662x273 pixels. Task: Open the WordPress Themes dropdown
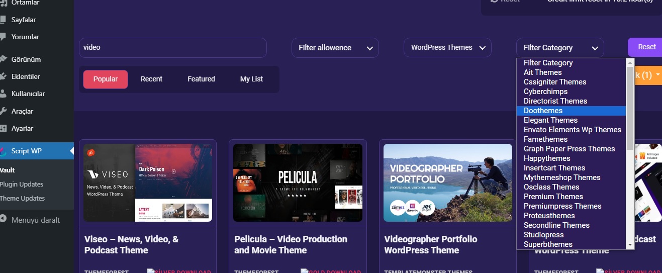pos(447,47)
